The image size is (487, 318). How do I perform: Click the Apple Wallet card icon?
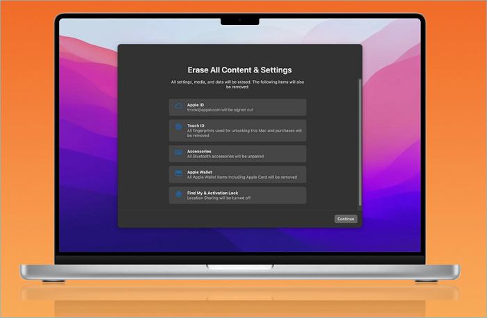(x=178, y=173)
